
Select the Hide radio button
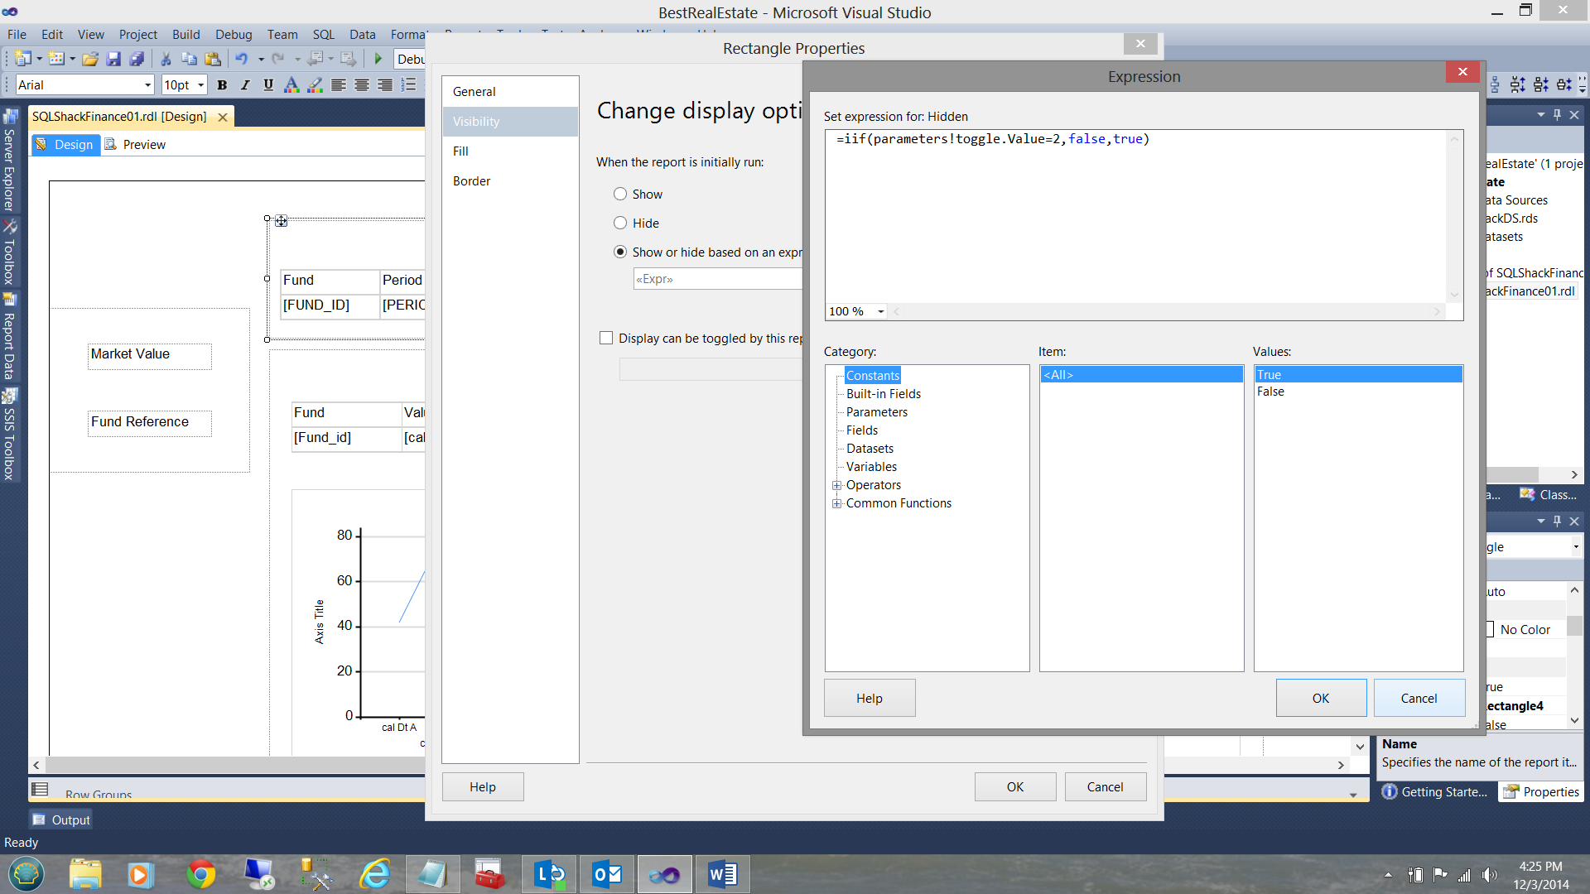pyautogui.click(x=620, y=223)
